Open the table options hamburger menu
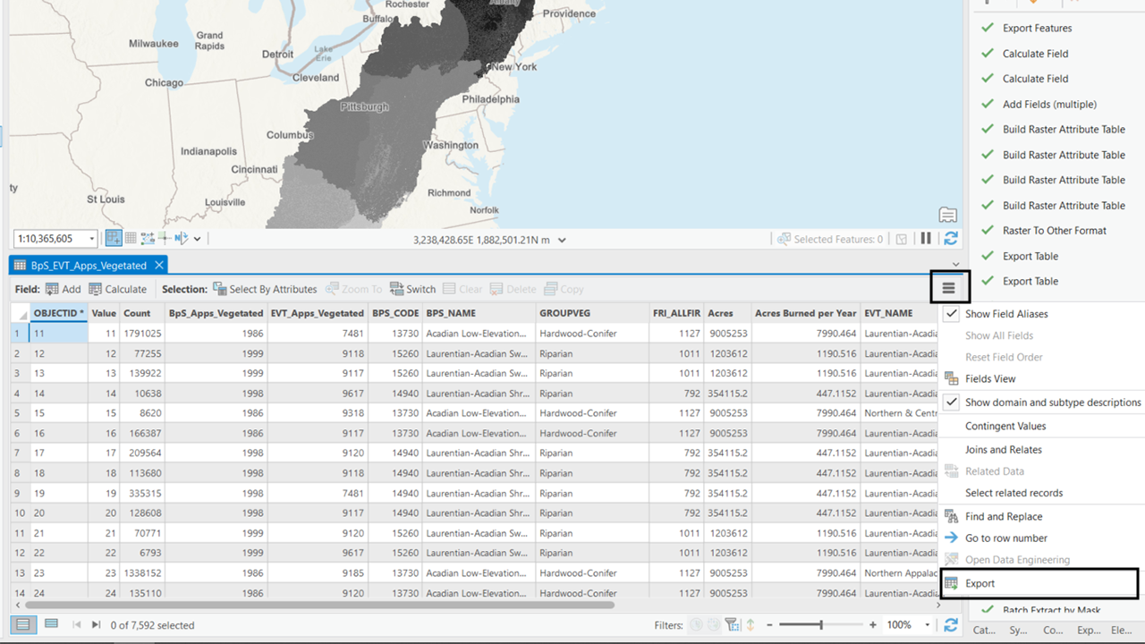1145x644 pixels. (x=948, y=287)
